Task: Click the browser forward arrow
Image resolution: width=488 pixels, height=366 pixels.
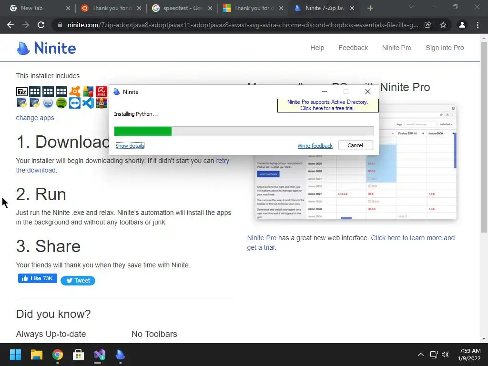Action: click(x=26, y=25)
